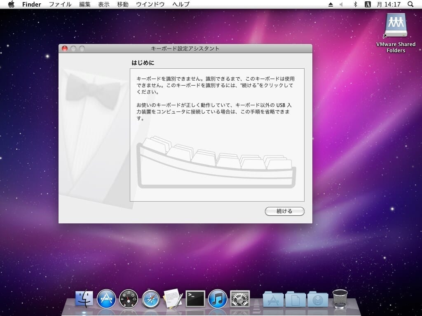Open System Preferences from the Dock
The height and width of the screenshot is (316, 422).
(240, 299)
